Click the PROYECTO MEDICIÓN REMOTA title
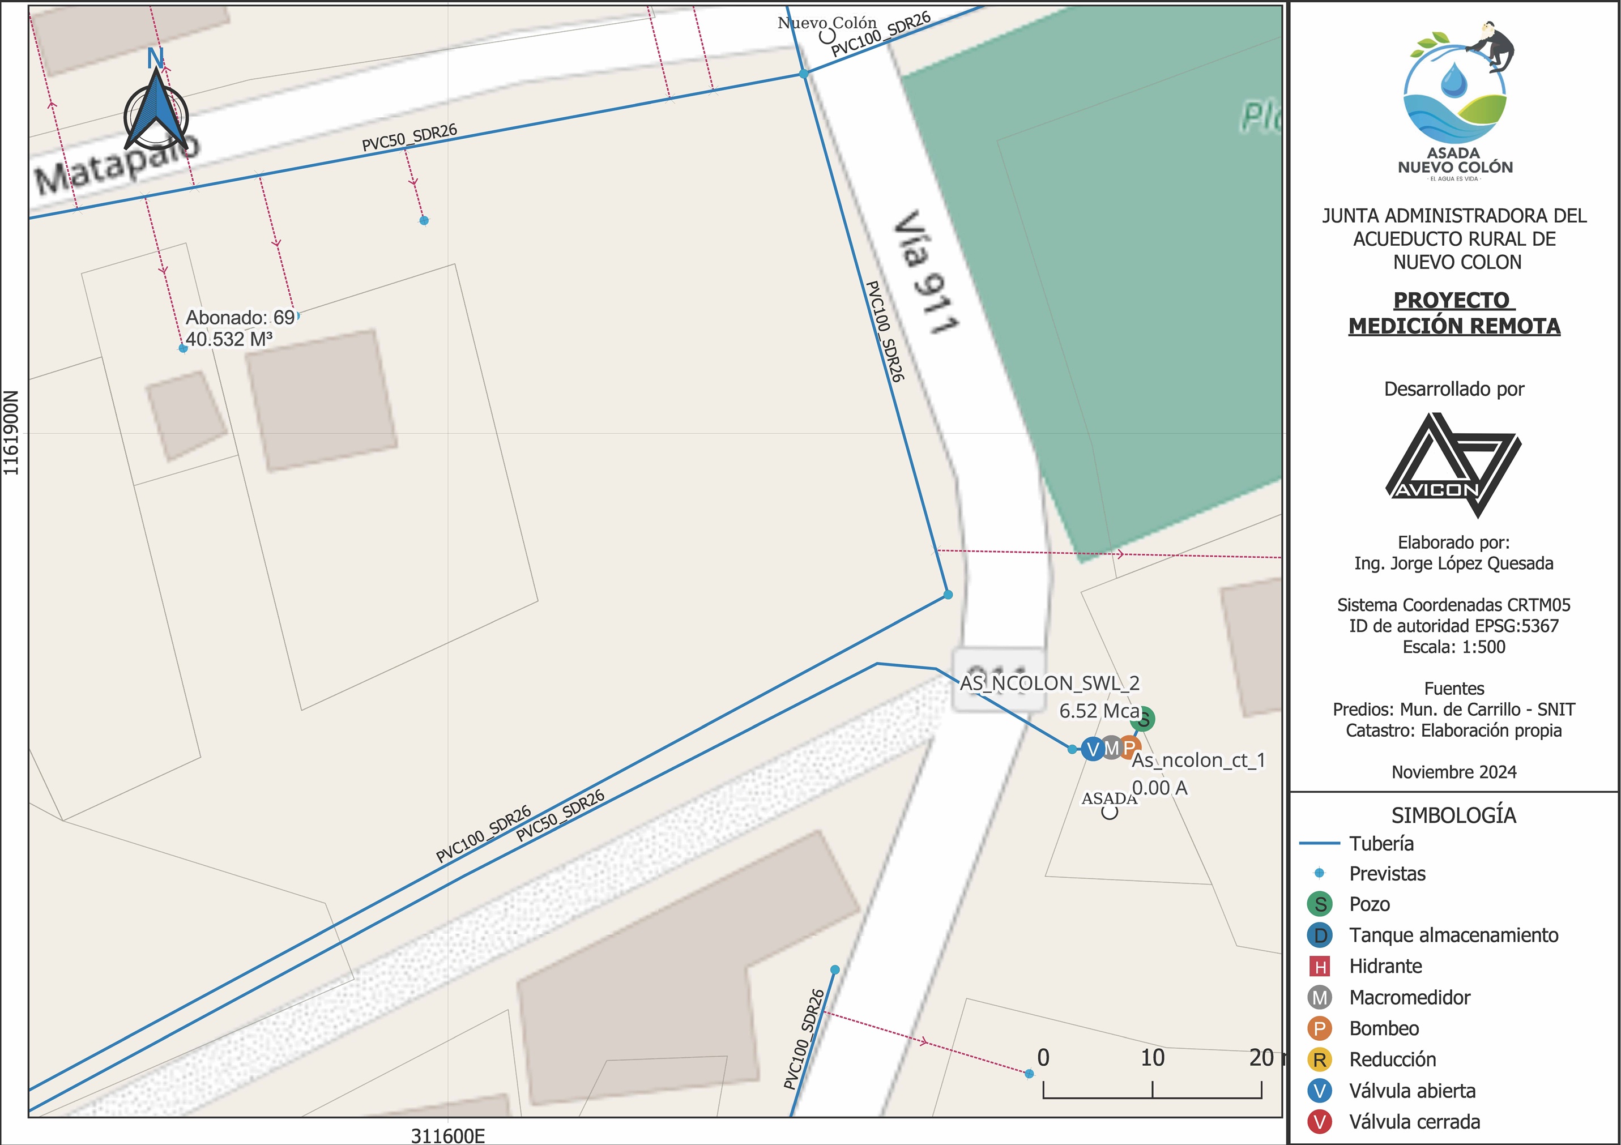 (x=1454, y=313)
